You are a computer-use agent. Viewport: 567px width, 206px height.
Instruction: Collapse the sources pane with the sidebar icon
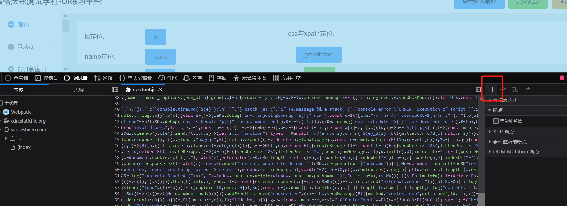115,90
